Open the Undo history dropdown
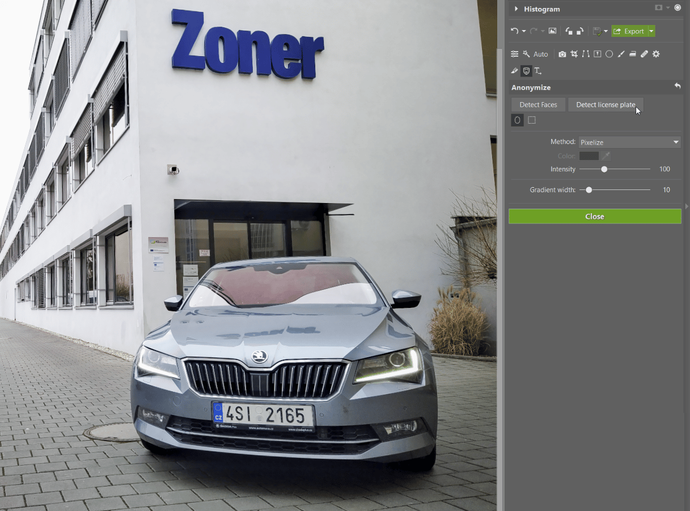The width and height of the screenshot is (690, 511). (523, 31)
